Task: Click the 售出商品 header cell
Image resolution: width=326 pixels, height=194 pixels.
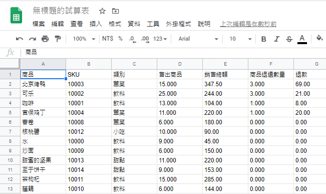Action: point(180,74)
